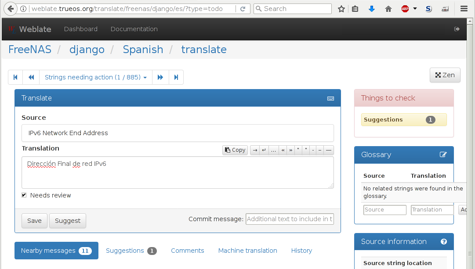
Task: Jump to the first string with the navigation icon
Action: (x=15, y=77)
